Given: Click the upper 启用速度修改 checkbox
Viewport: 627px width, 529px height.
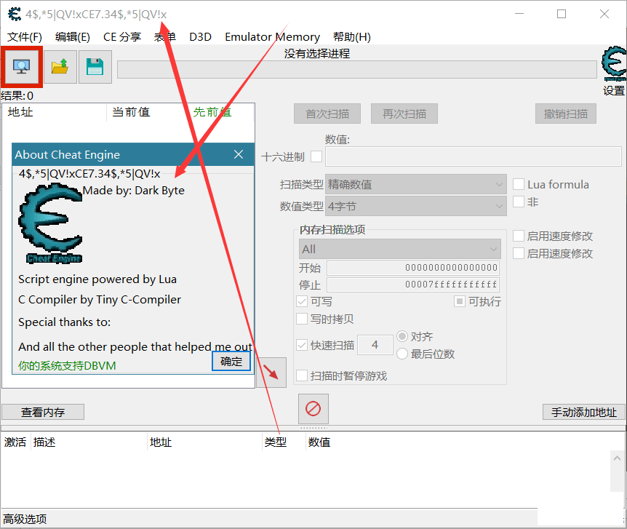Looking at the screenshot, I should (519, 236).
